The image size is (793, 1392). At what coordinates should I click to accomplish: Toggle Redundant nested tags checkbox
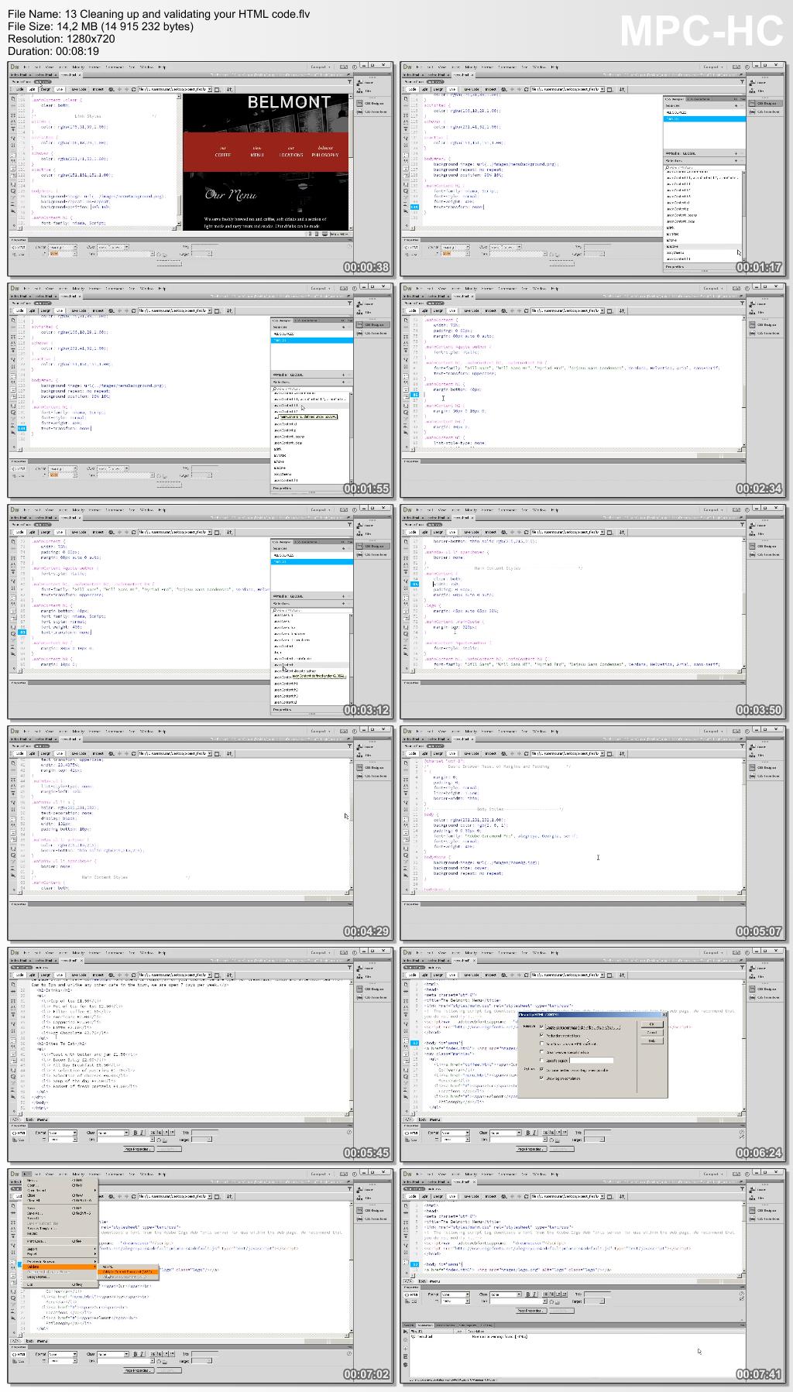pyautogui.click(x=542, y=1036)
